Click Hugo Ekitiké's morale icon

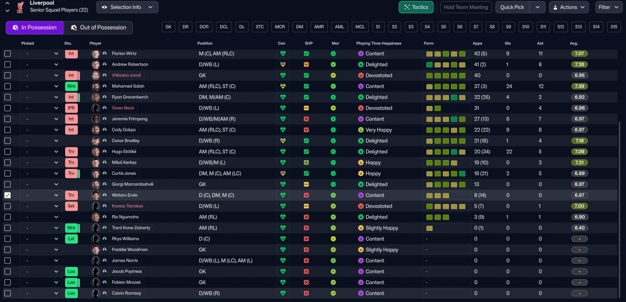click(x=333, y=152)
